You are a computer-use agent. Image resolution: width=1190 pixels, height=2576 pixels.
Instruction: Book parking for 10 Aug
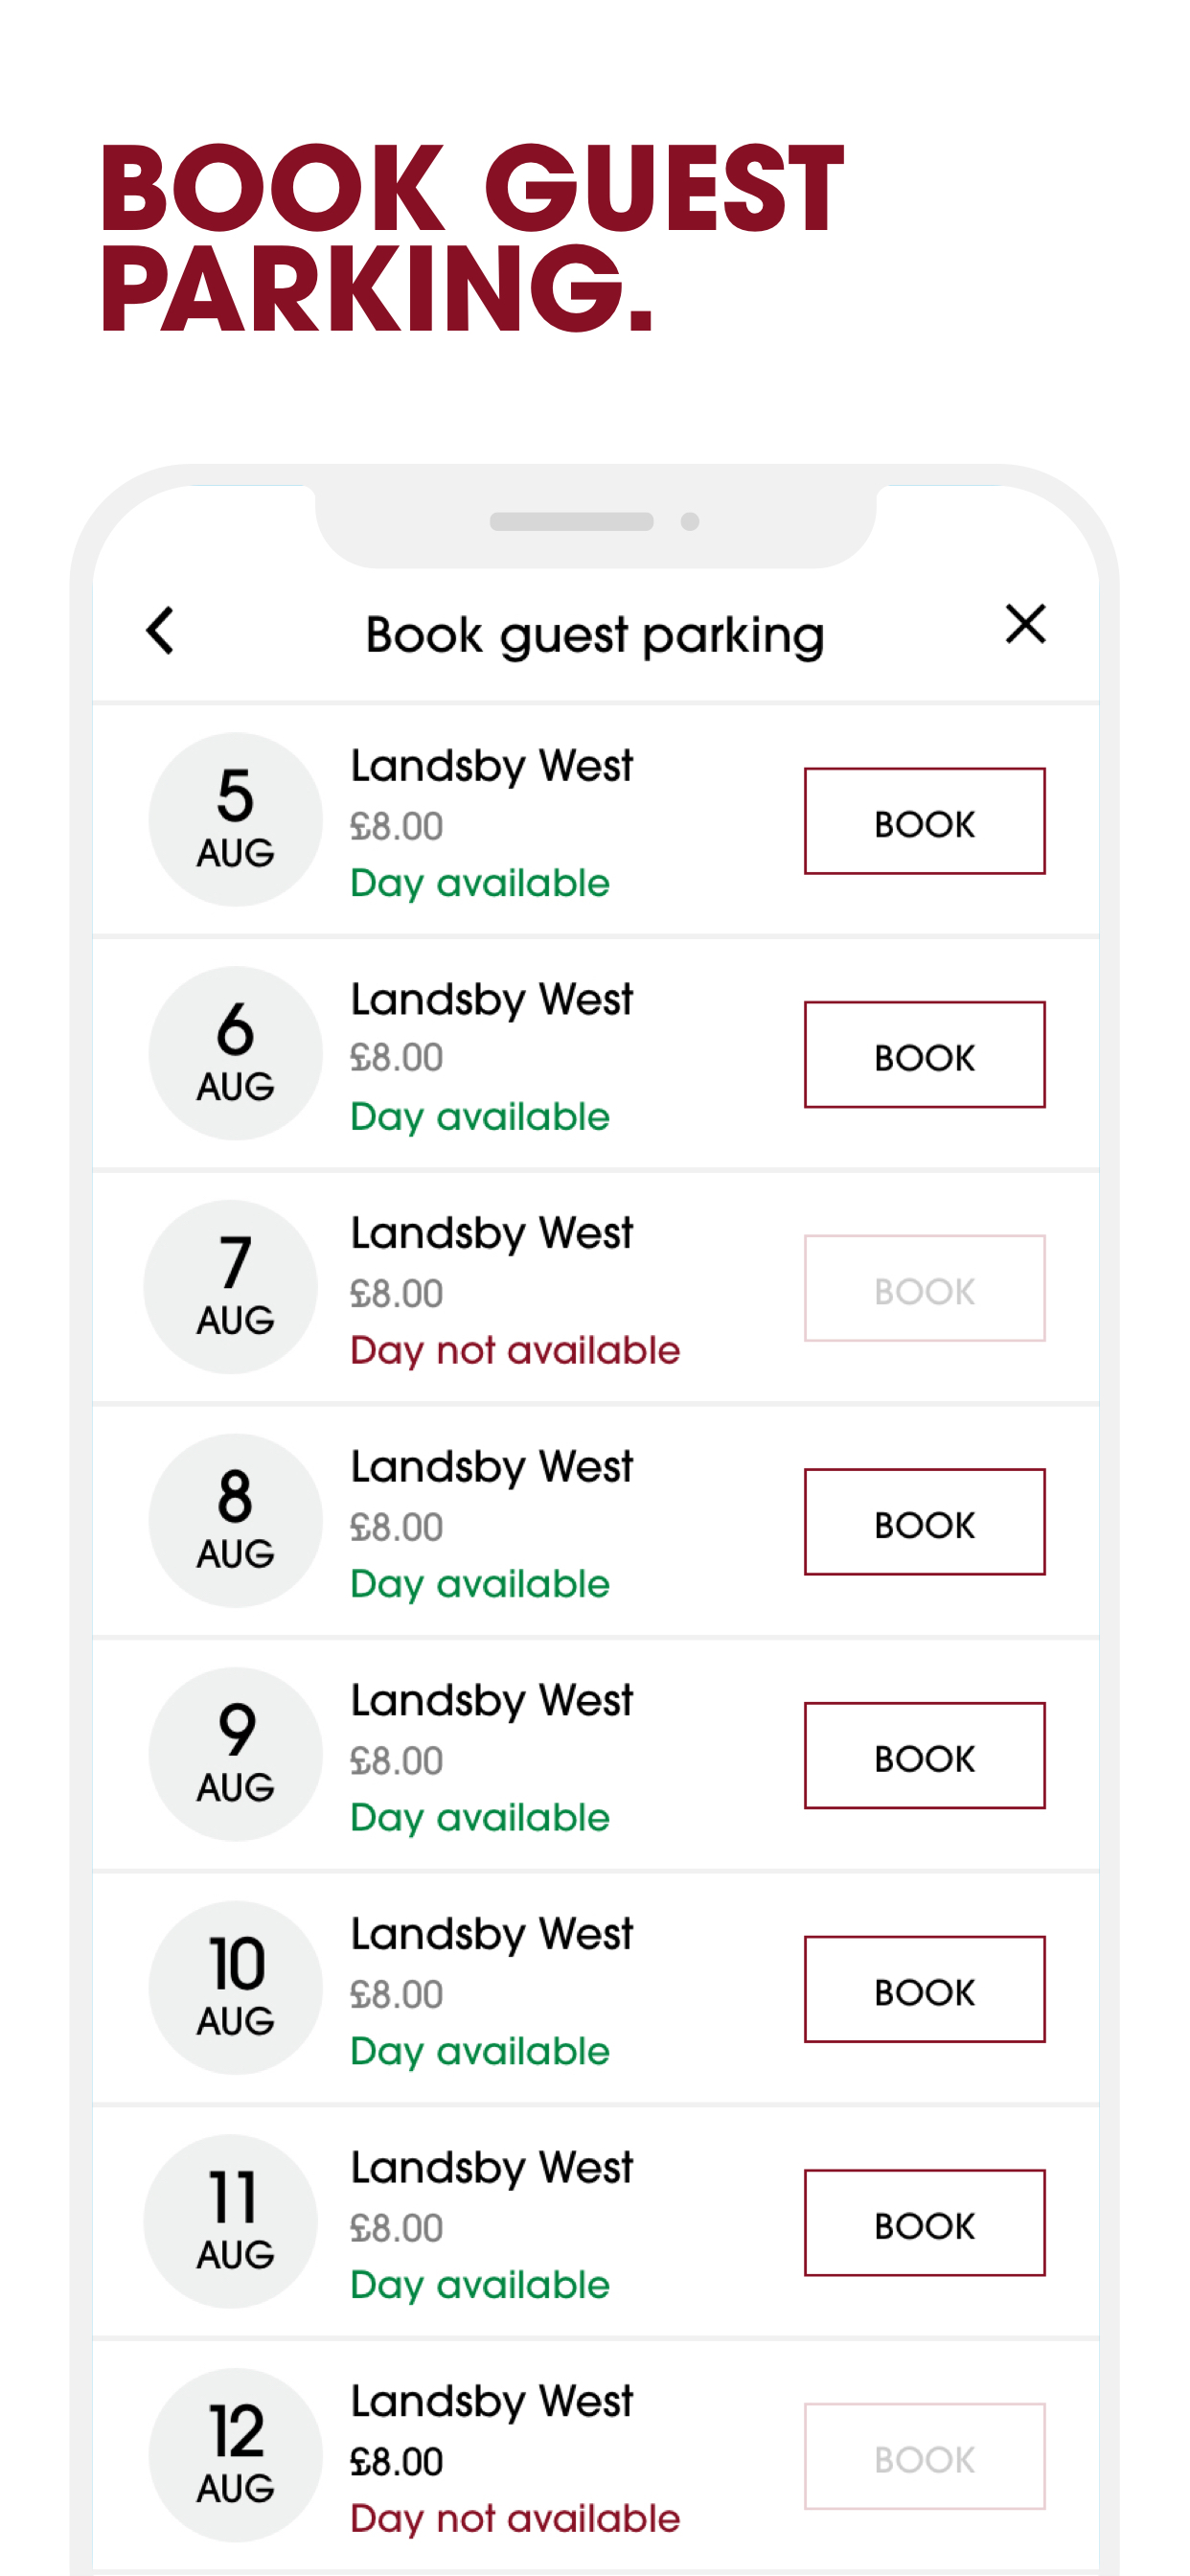pyautogui.click(x=924, y=1989)
